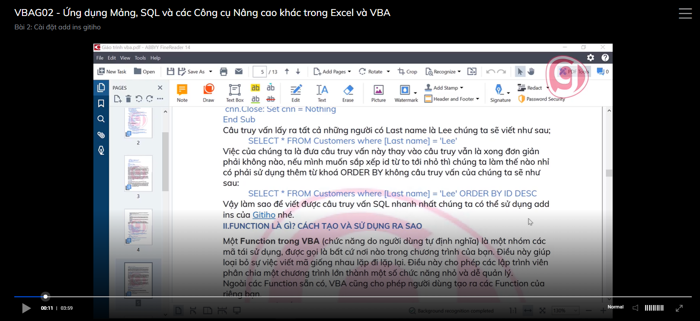The image size is (700, 321).
Task: Click Password Security button
Action: pos(542,99)
